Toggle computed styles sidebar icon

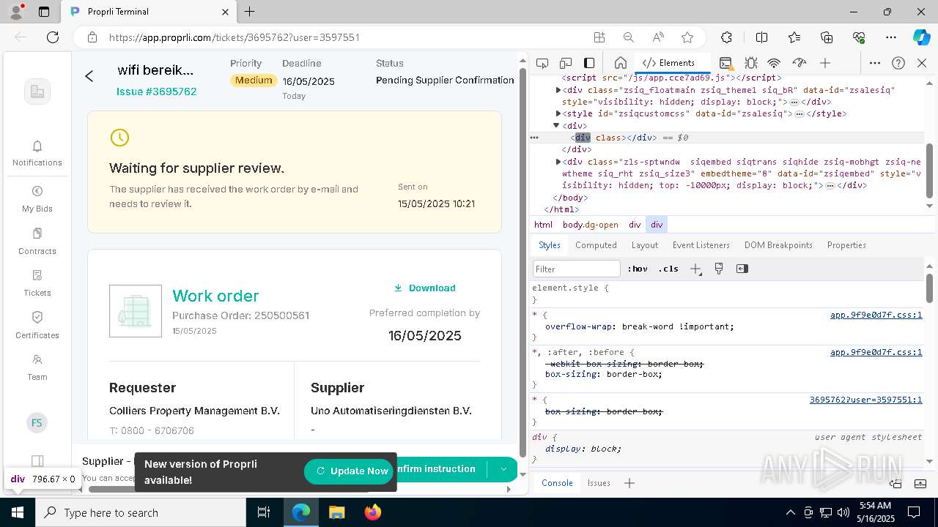tap(742, 269)
